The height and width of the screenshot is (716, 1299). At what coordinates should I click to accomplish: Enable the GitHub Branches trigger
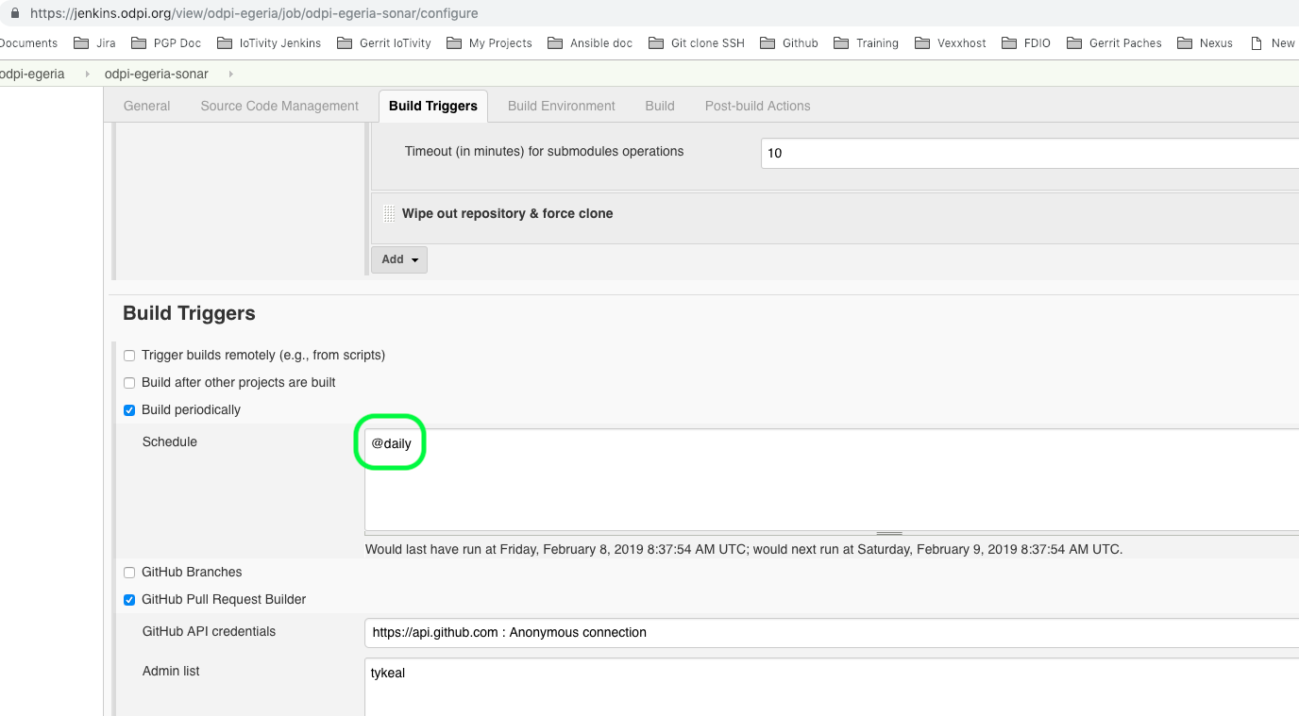pyautogui.click(x=129, y=572)
